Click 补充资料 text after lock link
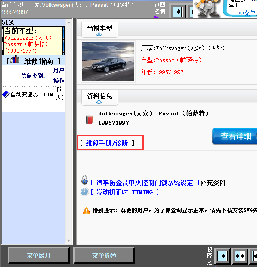The image size is (257, 267). click(x=213, y=183)
